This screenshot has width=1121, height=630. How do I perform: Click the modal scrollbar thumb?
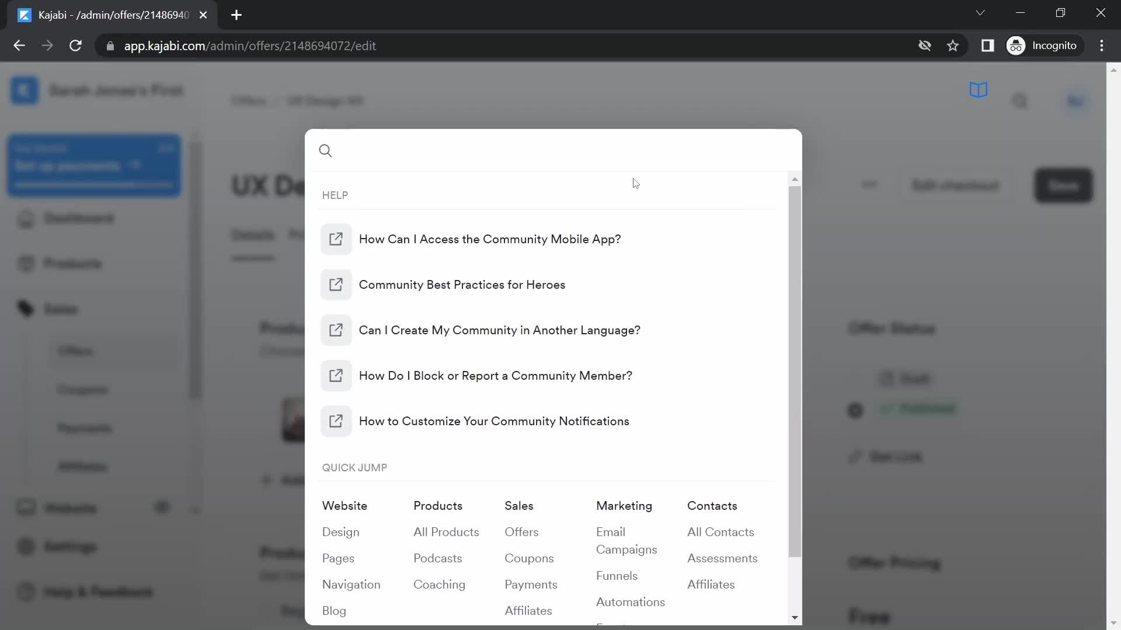tap(795, 372)
